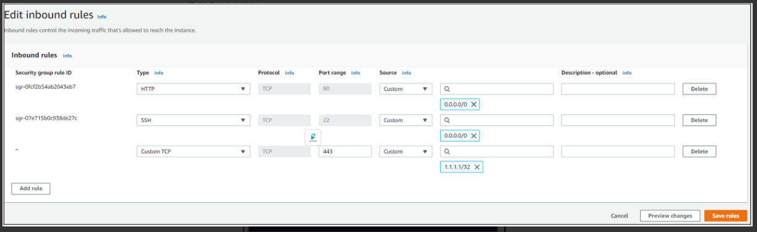Open Info link beside Protocol column

click(x=289, y=73)
